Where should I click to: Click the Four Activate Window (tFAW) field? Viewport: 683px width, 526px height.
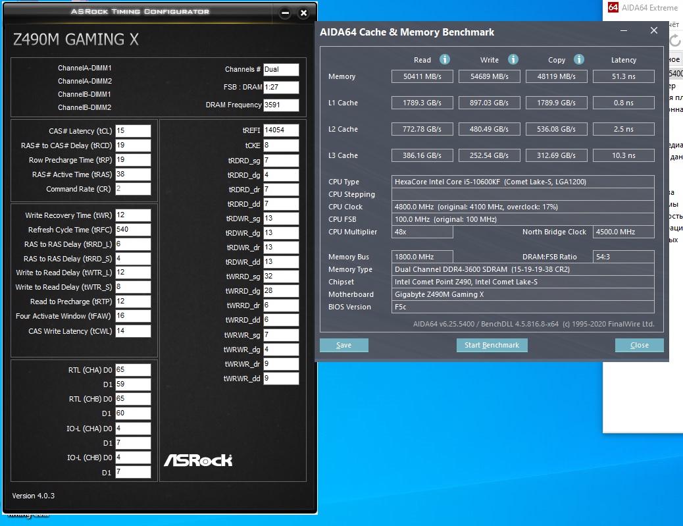[134, 316]
